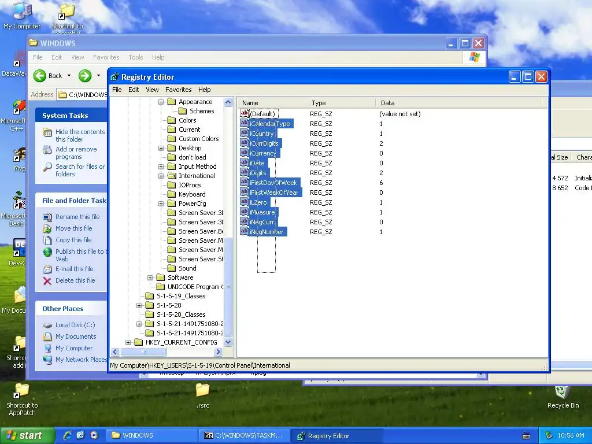Sort values by Type column header
The height and width of the screenshot is (444, 592).
click(x=341, y=103)
